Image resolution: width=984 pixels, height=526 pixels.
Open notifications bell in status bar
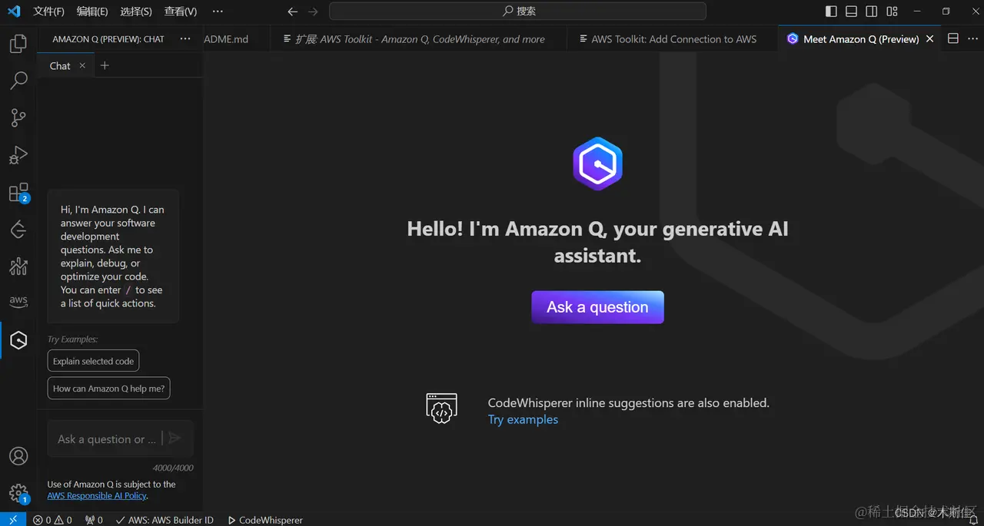[x=972, y=520]
